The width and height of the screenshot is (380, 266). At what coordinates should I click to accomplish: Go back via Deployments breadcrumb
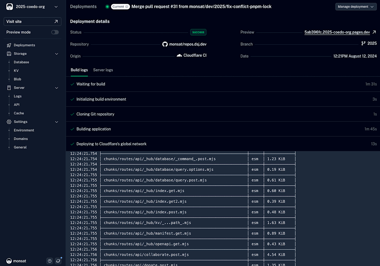click(x=83, y=7)
